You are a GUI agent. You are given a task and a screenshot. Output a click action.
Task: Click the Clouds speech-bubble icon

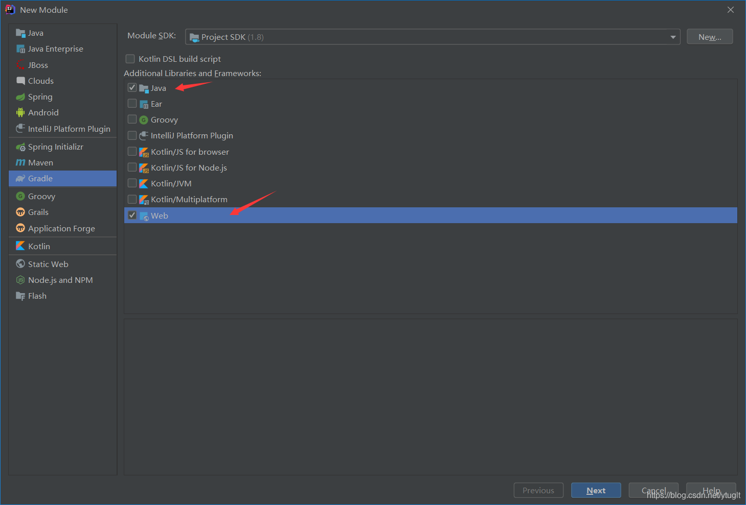(x=20, y=81)
